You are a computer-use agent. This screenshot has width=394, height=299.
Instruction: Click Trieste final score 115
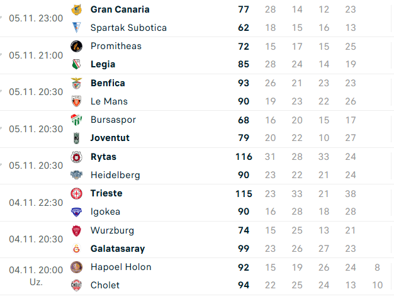coord(244,193)
